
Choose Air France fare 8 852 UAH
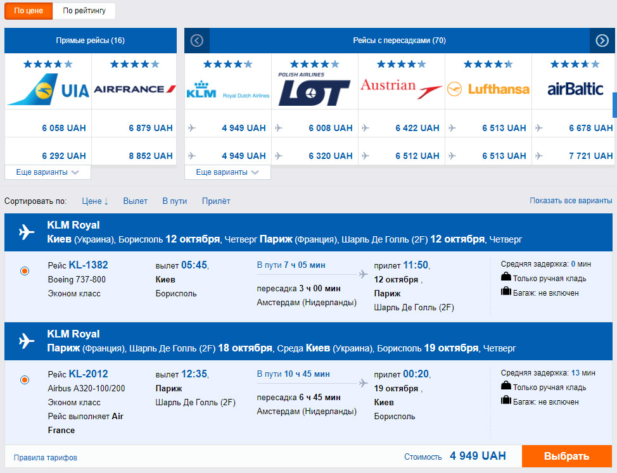(x=151, y=156)
